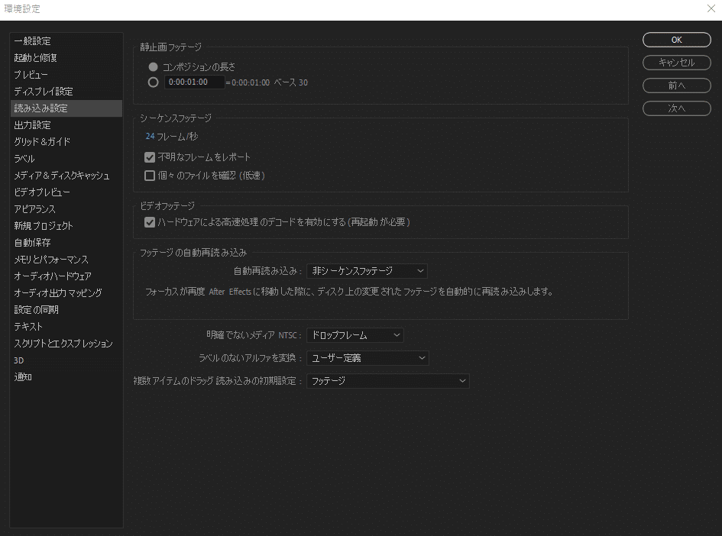Screen dimensions: 722x536
Task: Close the 環境設定 dialog
Action: pos(711,8)
